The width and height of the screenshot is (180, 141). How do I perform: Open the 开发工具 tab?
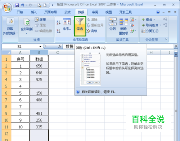[125, 12]
